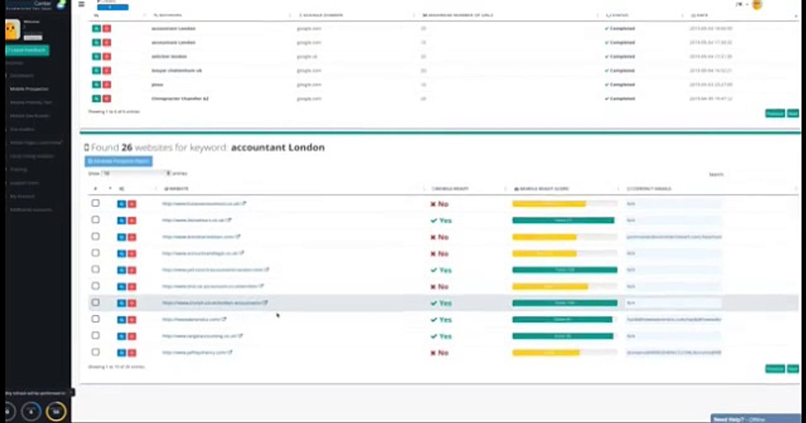The width and height of the screenshot is (806, 423).
Task: Click the score bar in last website row
Action: [x=565, y=353]
